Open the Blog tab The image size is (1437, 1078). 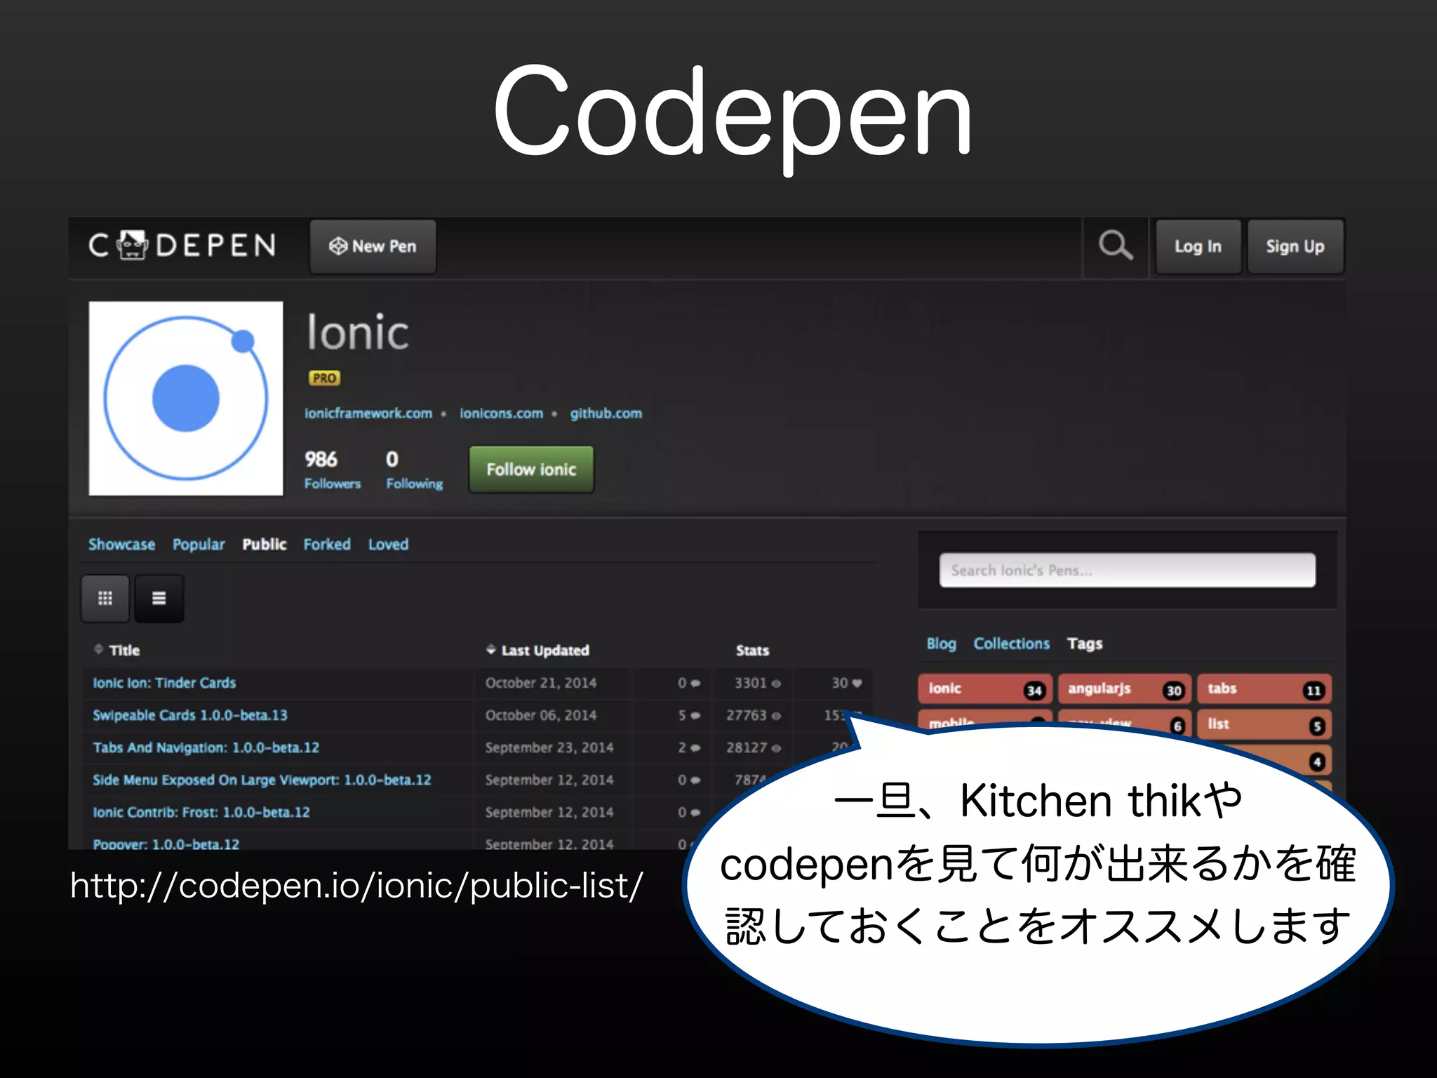pyautogui.click(x=942, y=644)
